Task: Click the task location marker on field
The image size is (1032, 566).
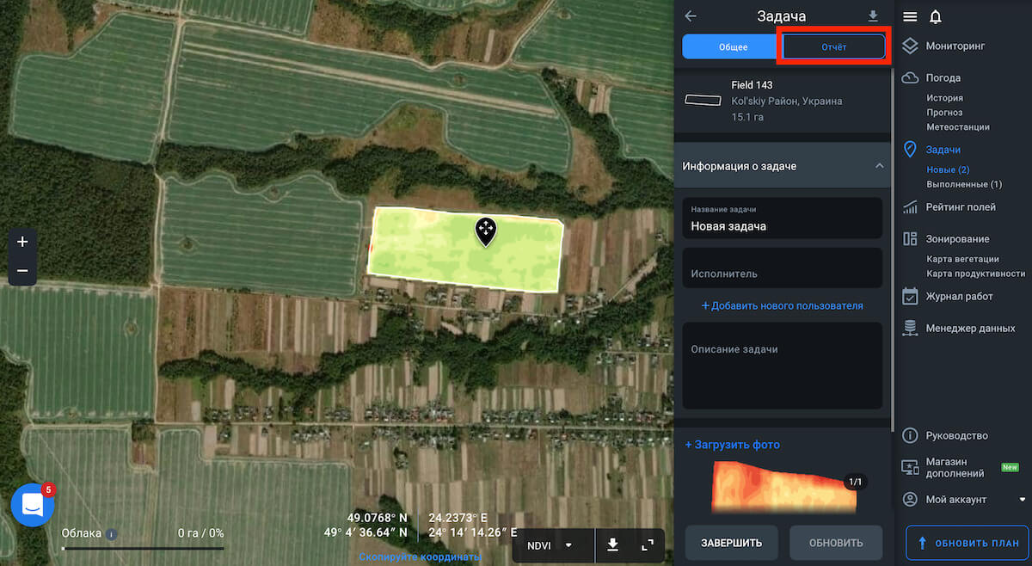Action: pos(486,231)
